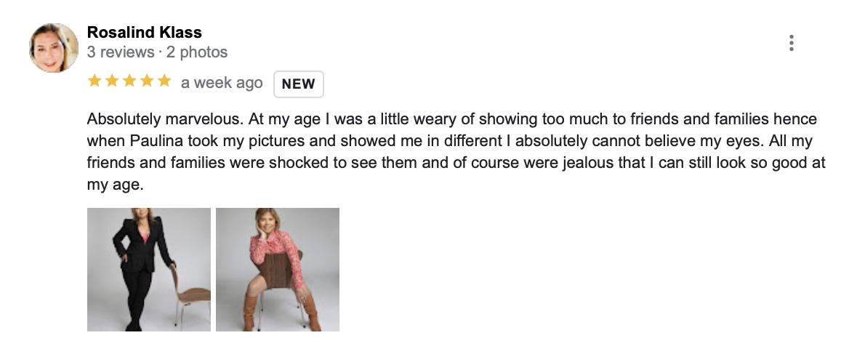The height and width of the screenshot is (346, 849).
Task: Select the fifth rating star
Action: point(164,81)
